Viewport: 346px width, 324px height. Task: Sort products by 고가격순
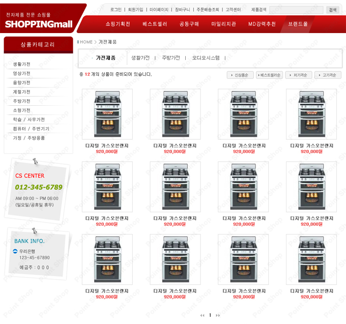click(328, 75)
